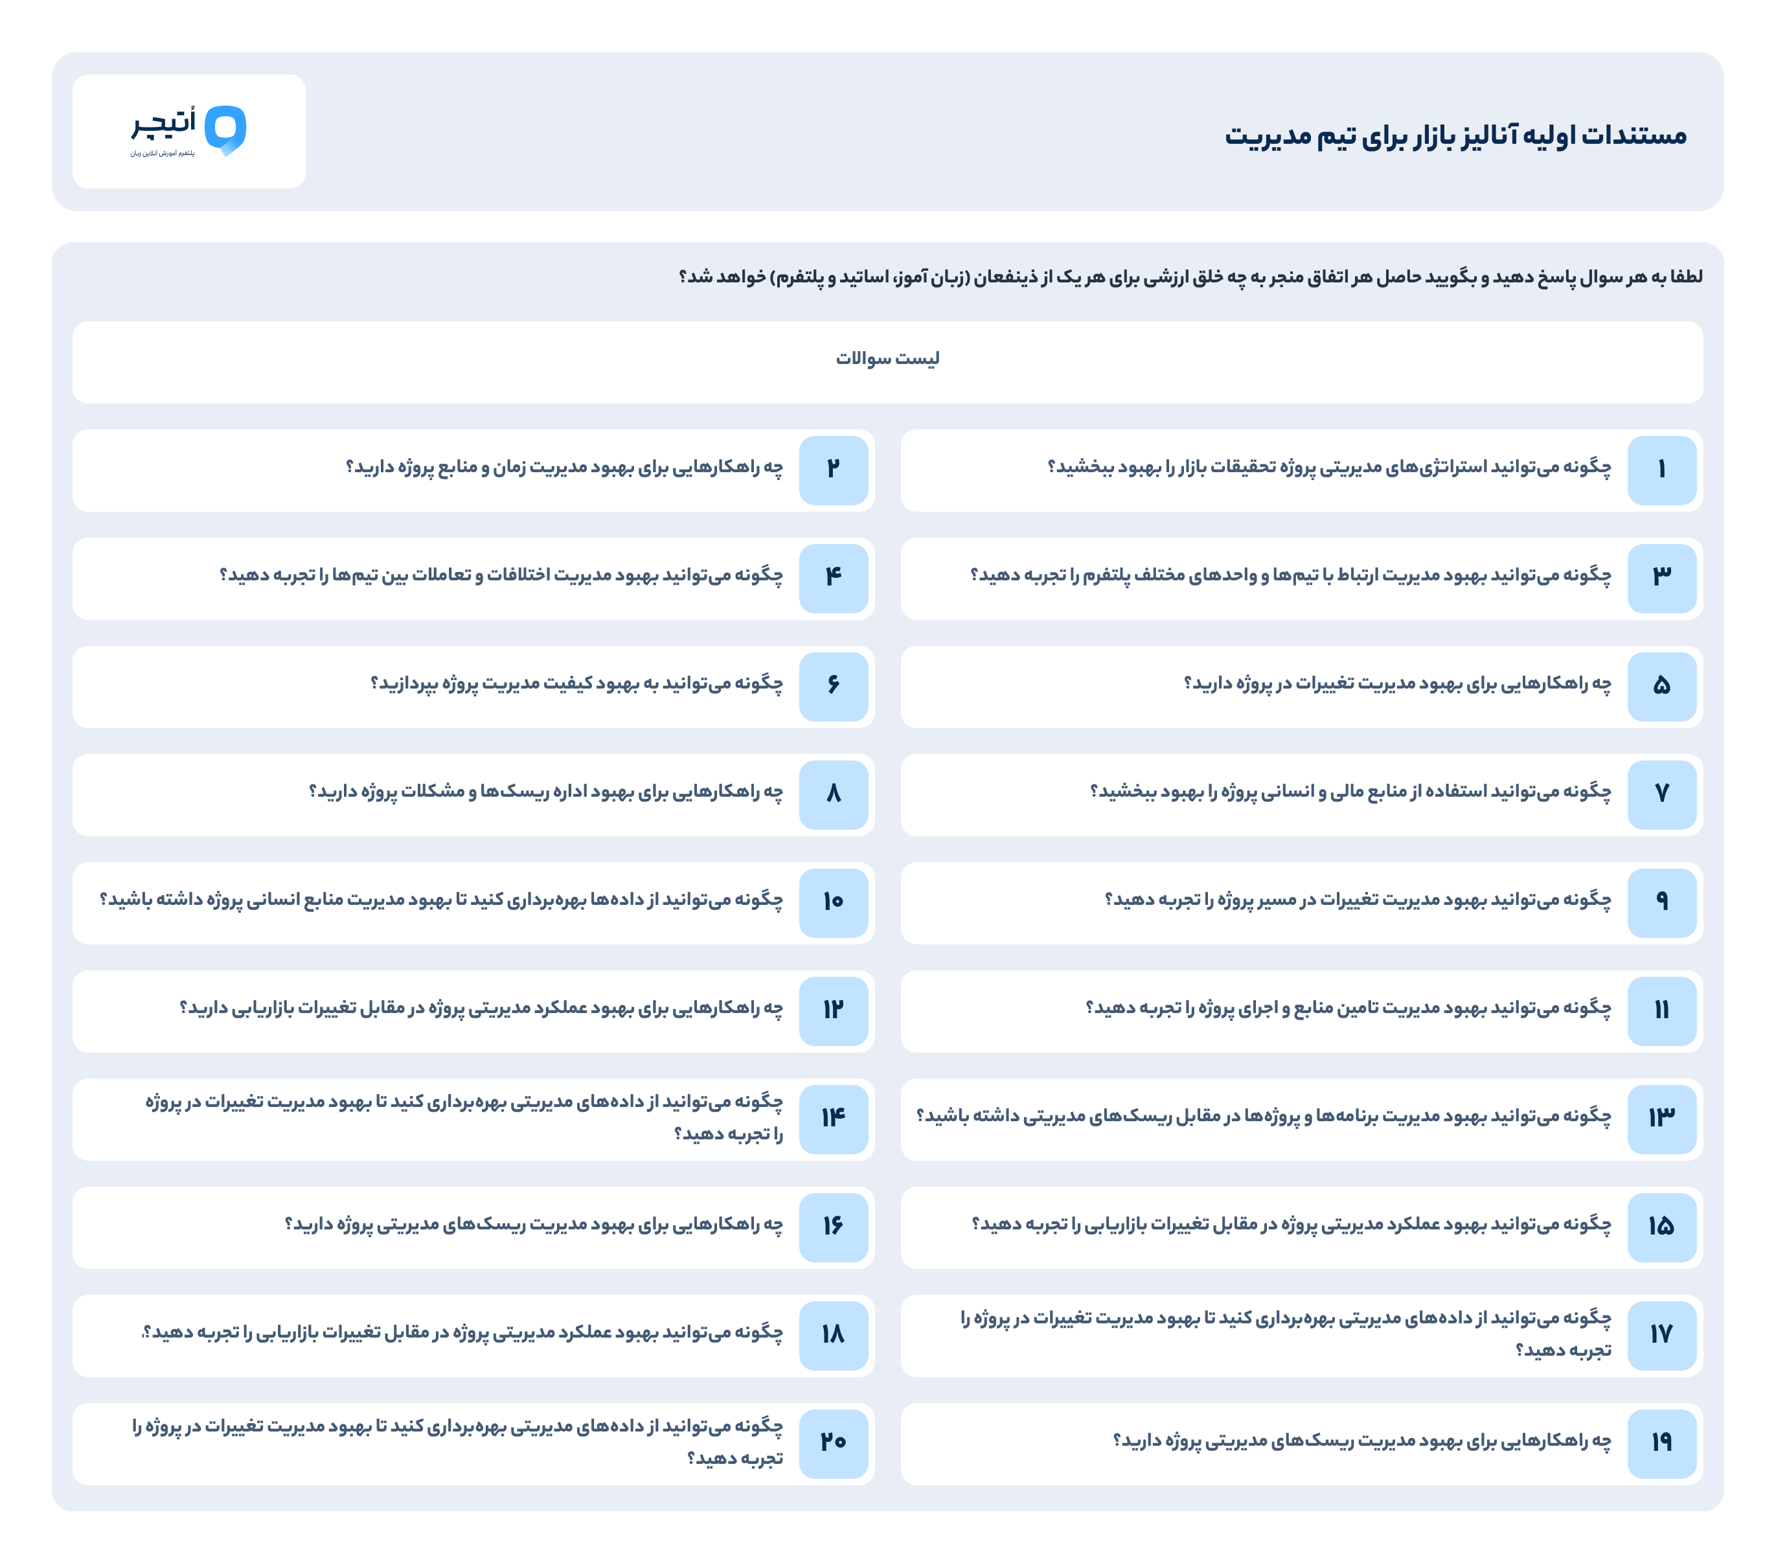The height and width of the screenshot is (1563, 1776).
Task: Tap the badge labeled ۱۵
Action: pyautogui.click(x=1661, y=1227)
